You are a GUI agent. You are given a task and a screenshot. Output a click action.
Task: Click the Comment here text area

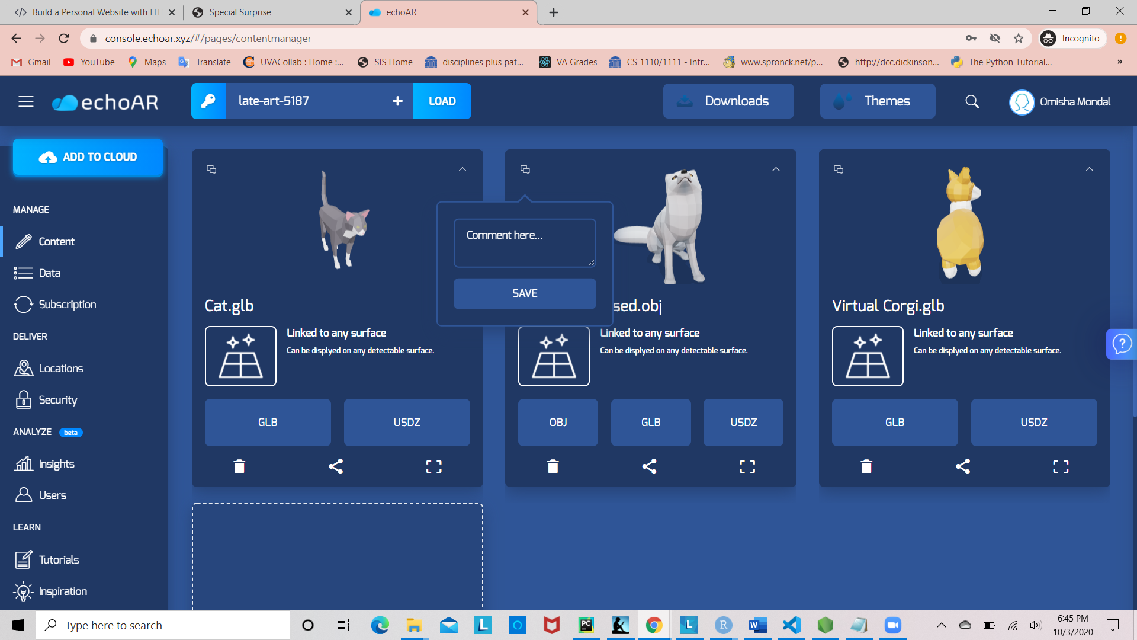(x=525, y=243)
